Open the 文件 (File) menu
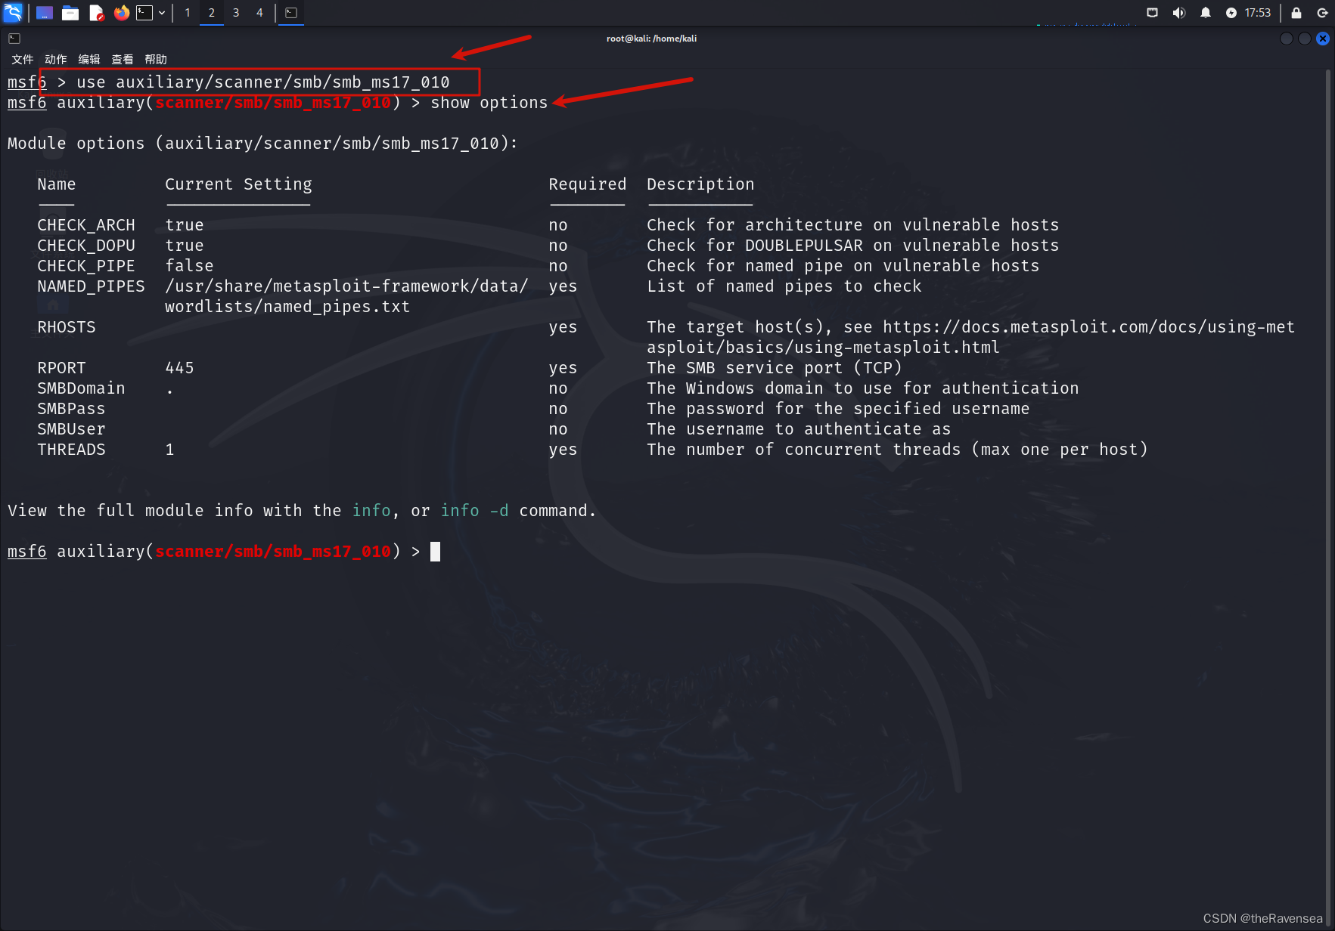The image size is (1335, 931). pyautogui.click(x=23, y=60)
